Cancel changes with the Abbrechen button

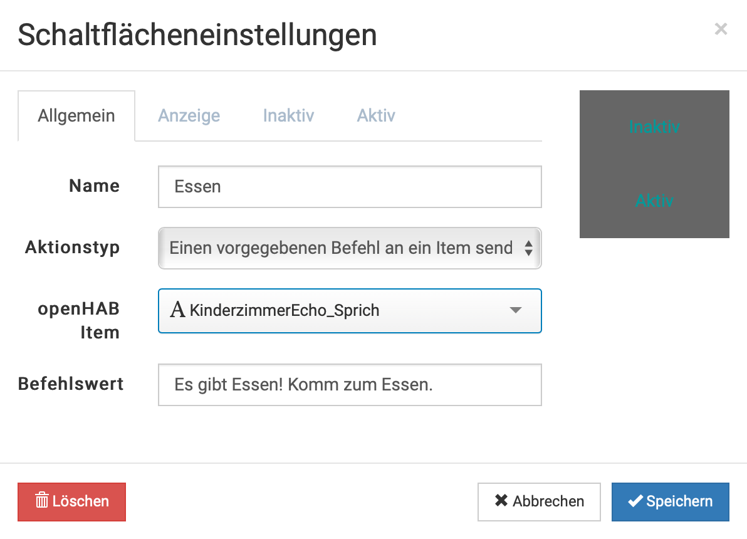(x=539, y=501)
